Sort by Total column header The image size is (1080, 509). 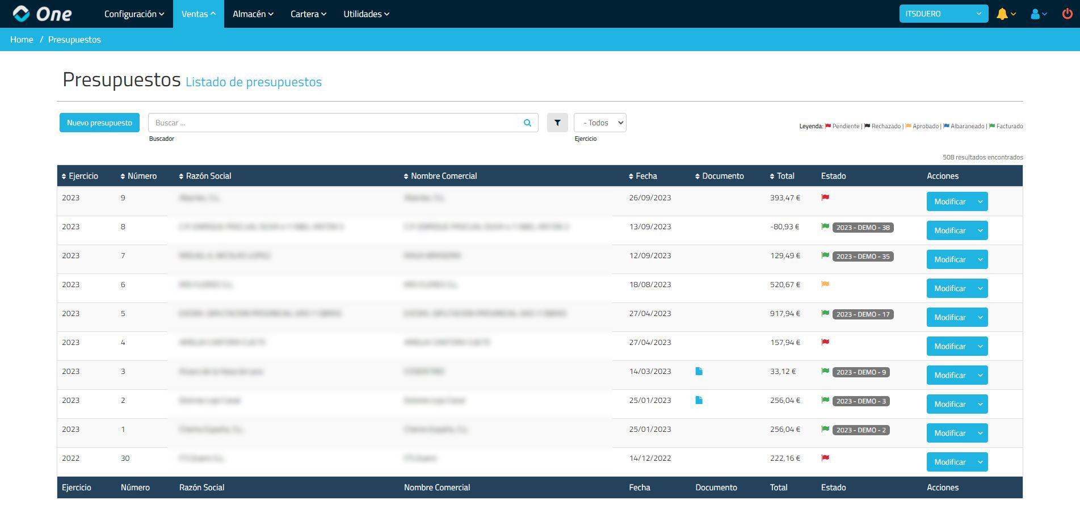[782, 176]
